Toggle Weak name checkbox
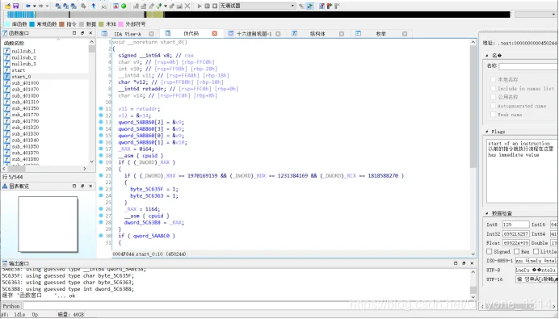559x319 pixels. coord(494,115)
